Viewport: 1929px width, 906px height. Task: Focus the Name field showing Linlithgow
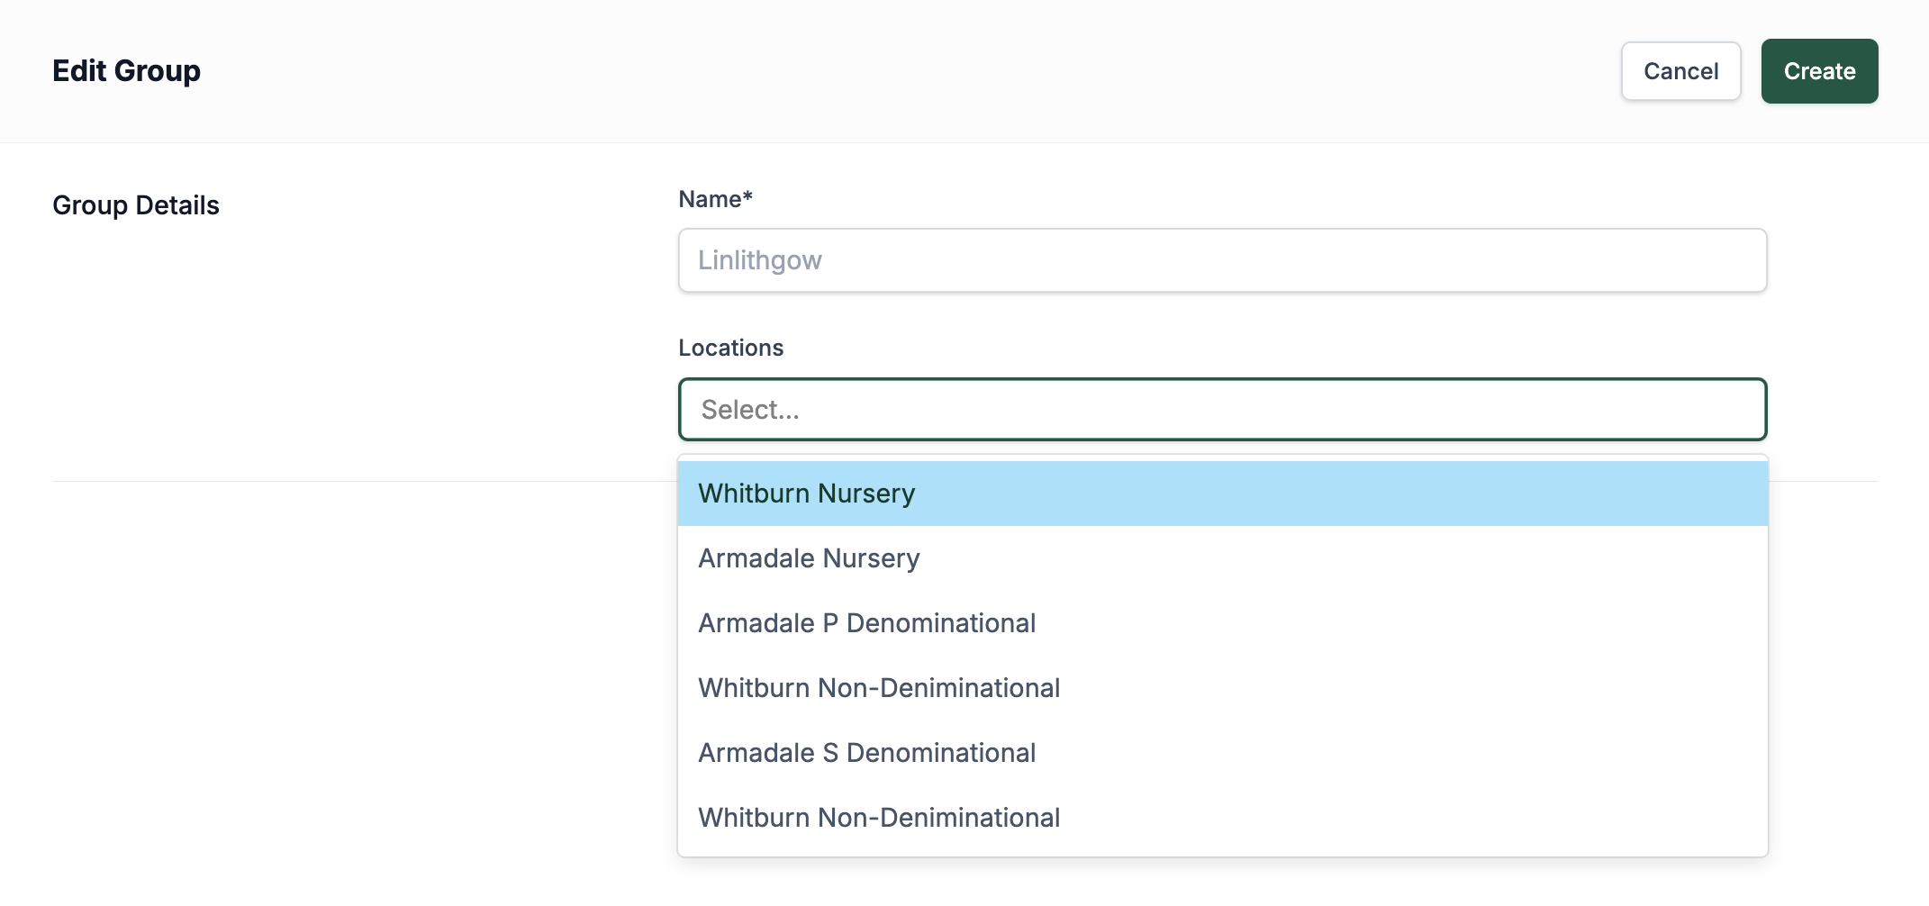tap(1222, 260)
